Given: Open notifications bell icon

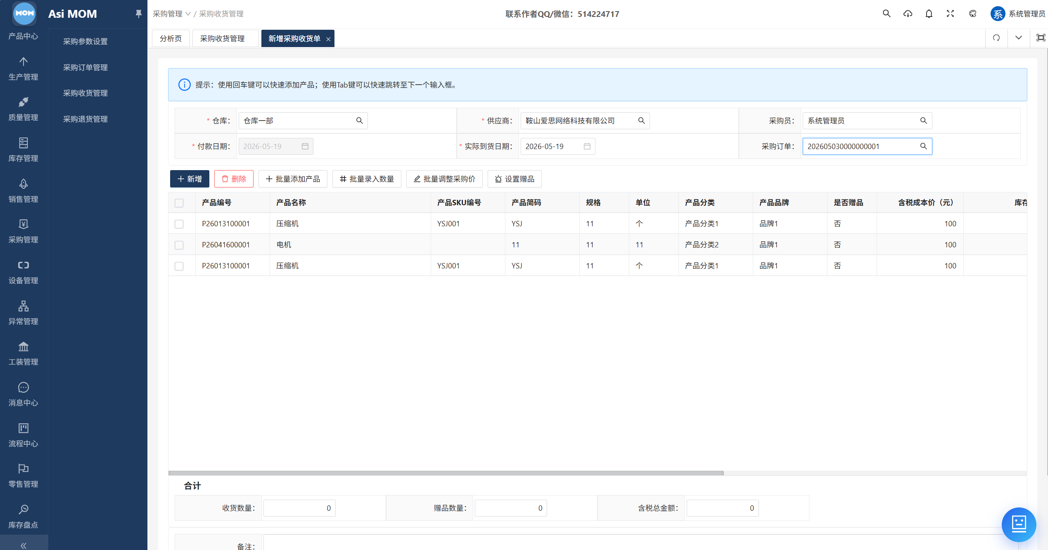Looking at the screenshot, I should point(929,14).
